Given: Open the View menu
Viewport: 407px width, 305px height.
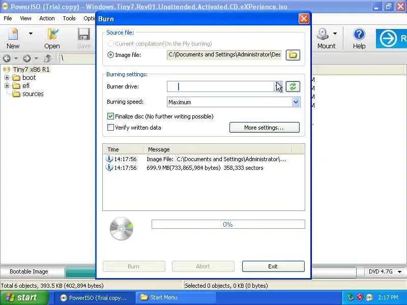Looking at the screenshot, I should (x=25, y=18).
